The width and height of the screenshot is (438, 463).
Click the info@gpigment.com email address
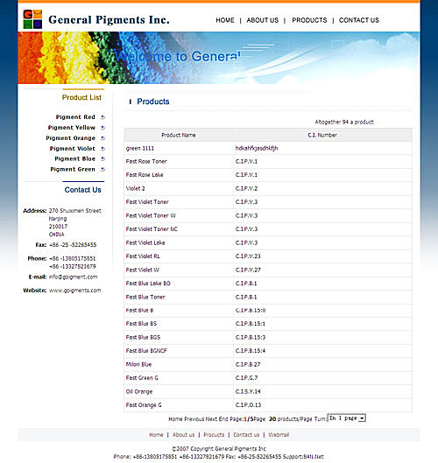tap(73, 277)
